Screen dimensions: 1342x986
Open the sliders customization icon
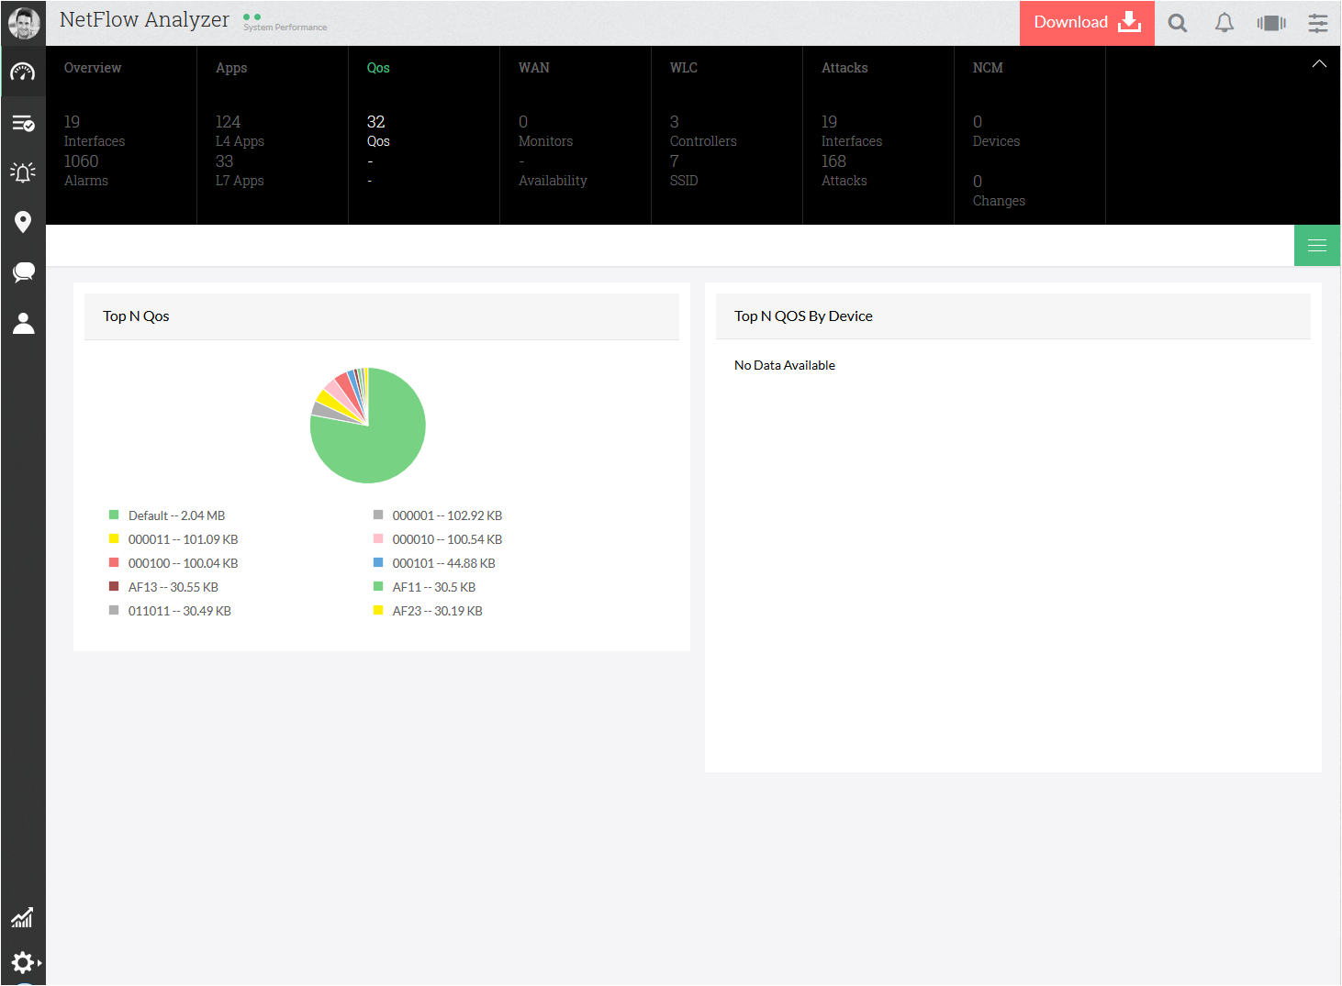pyautogui.click(x=1318, y=23)
